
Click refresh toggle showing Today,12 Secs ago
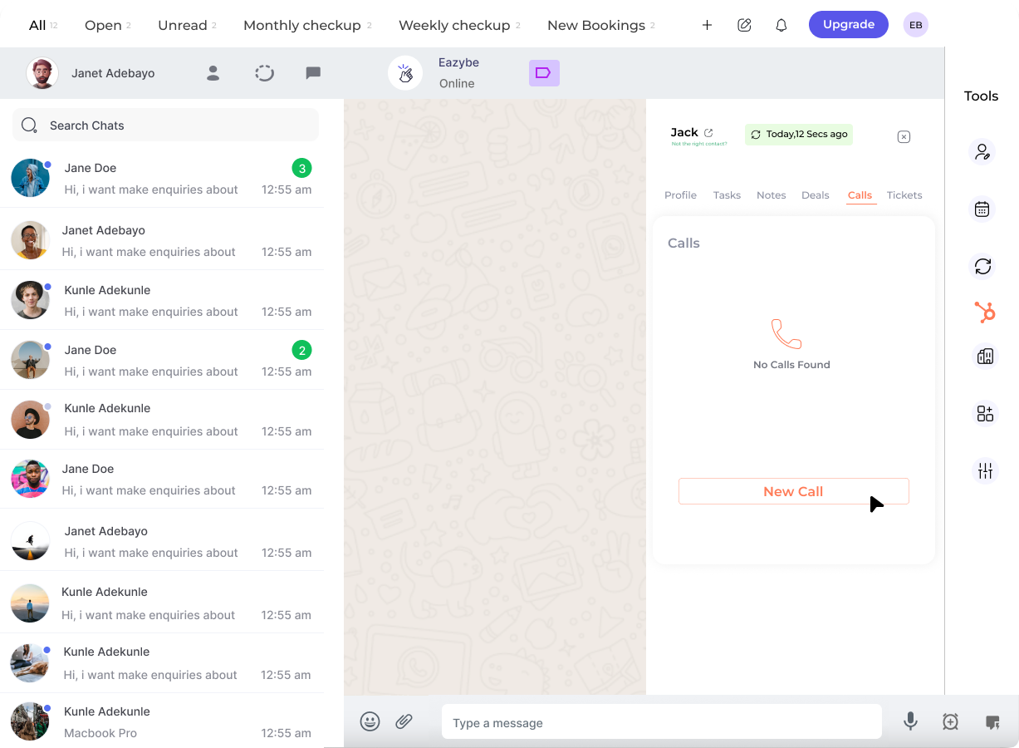(798, 134)
